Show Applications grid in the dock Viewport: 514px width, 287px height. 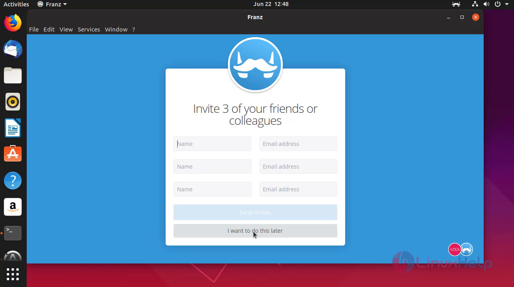point(13,274)
